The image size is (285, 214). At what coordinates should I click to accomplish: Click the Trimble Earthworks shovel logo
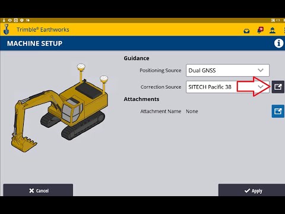7,30
